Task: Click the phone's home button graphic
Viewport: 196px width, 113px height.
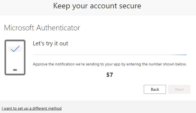Action: click(15, 70)
